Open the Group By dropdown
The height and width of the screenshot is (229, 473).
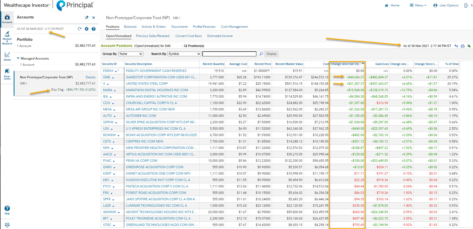coord(131,54)
